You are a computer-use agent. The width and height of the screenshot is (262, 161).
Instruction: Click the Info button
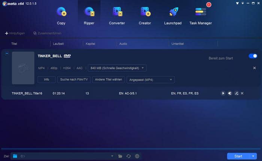tap(46, 80)
